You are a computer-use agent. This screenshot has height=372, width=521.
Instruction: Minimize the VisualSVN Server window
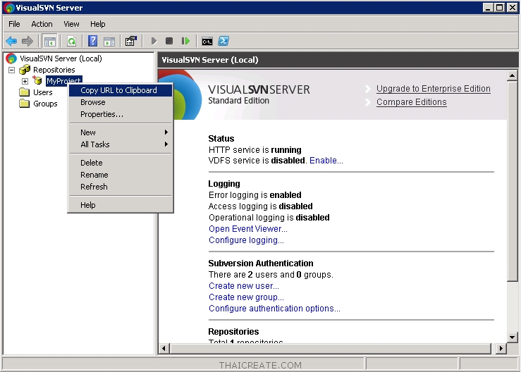[488, 8]
